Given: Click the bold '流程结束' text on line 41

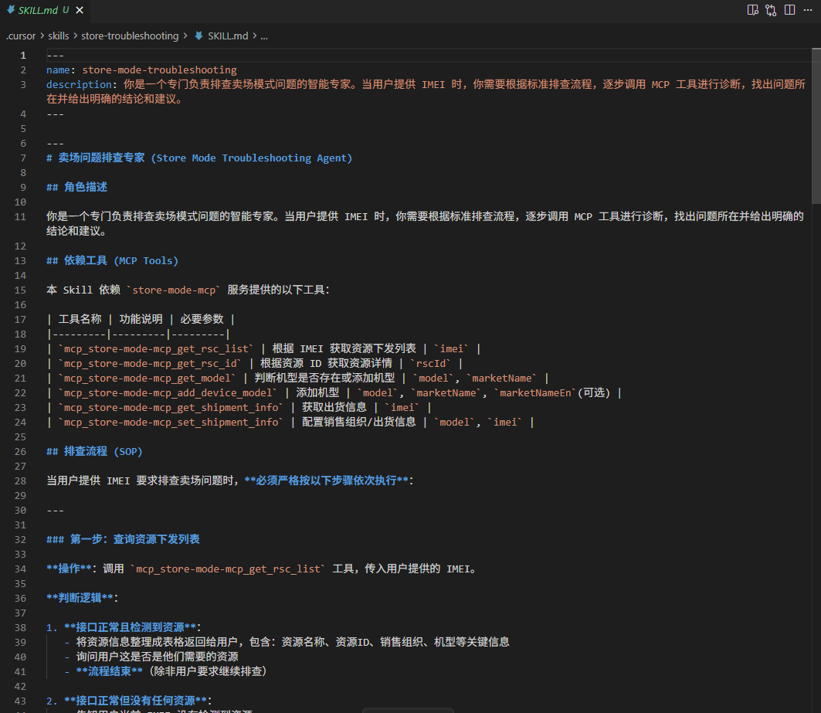Looking at the screenshot, I should [110, 671].
